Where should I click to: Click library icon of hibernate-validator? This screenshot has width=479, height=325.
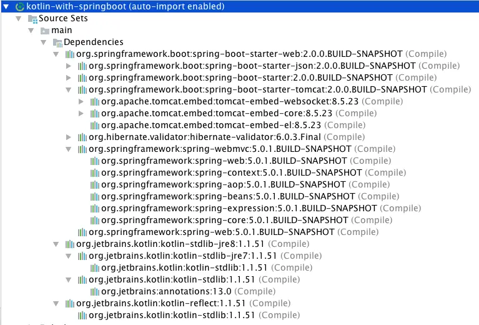[82, 137]
